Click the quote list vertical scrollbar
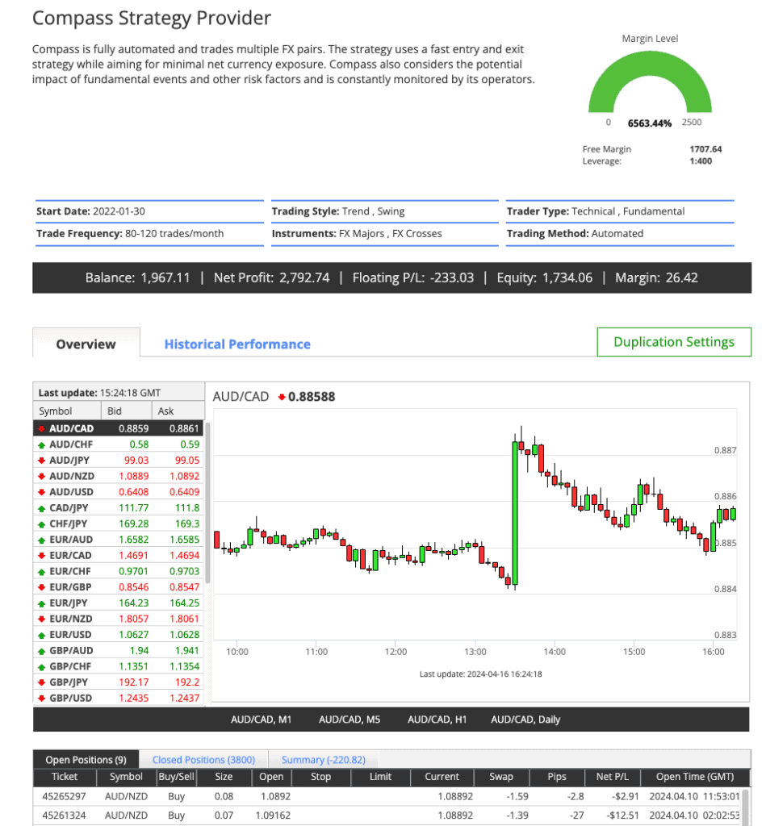The height and width of the screenshot is (826, 766). tap(207, 503)
